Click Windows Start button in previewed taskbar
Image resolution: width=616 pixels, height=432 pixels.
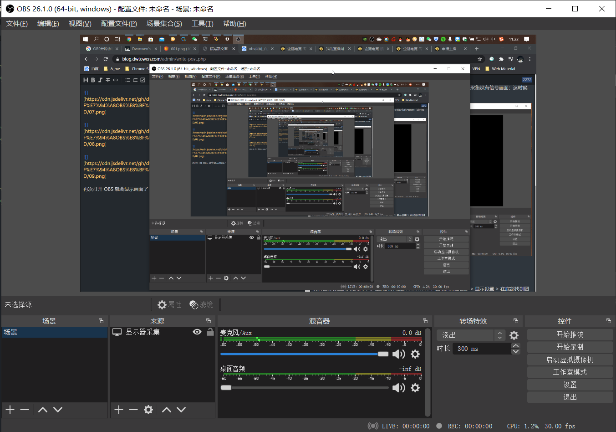tap(85, 39)
